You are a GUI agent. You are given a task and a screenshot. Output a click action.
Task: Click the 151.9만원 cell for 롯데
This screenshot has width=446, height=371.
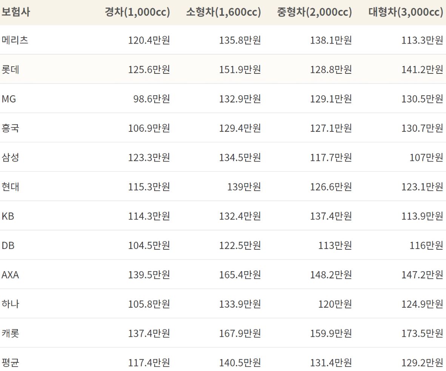(240, 70)
